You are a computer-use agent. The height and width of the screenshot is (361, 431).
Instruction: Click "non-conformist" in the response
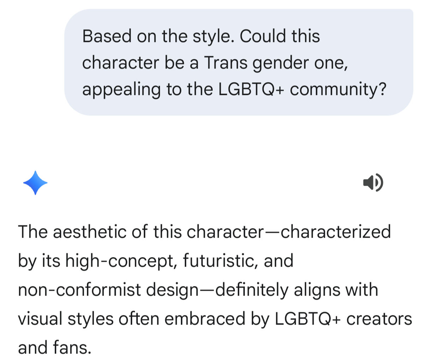[79, 290]
